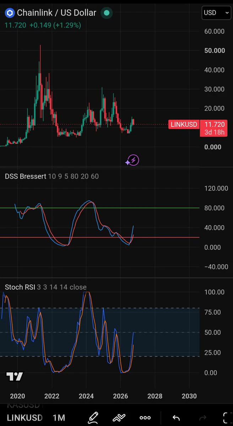Select the LINKUSD symbol in bottom bar
Image resolution: width=233 pixels, height=426 pixels.
tap(25, 417)
